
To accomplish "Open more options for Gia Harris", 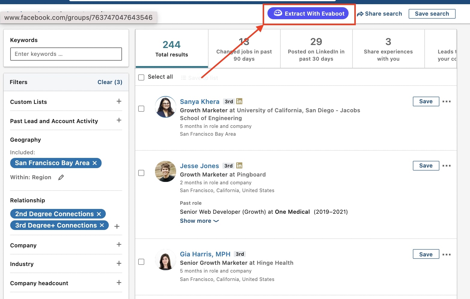I will [x=447, y=255].
